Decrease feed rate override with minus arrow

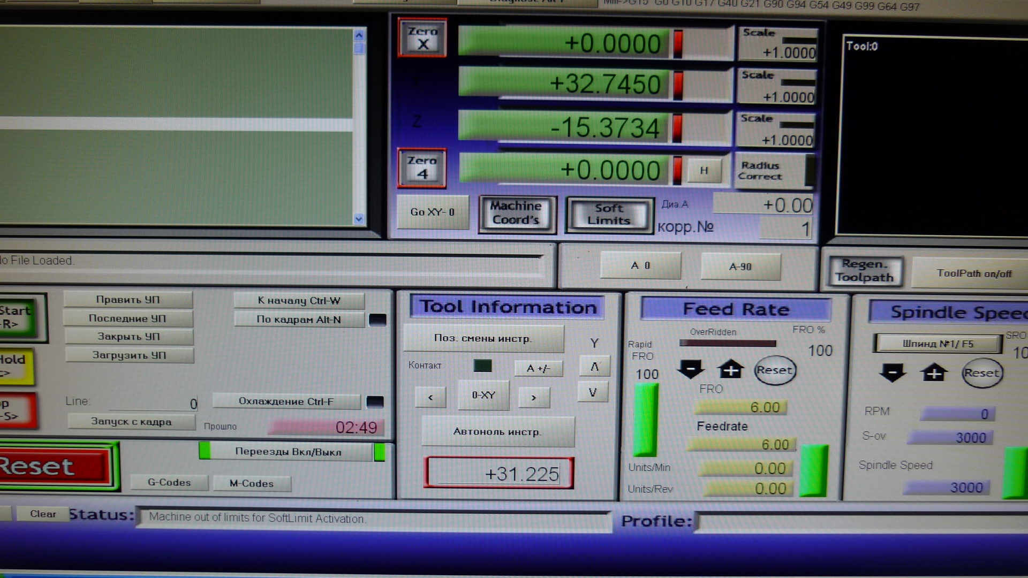tap(690, 369)
